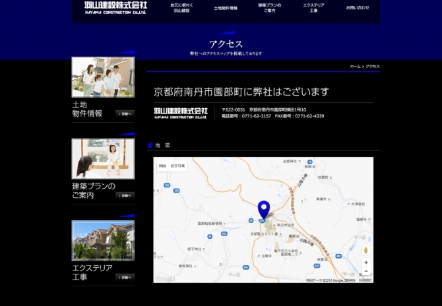The width and height of the screenshot is (442, 306).
Task: Click 詳細へ button under 建築プランのご案内
Action: point(125,196)
